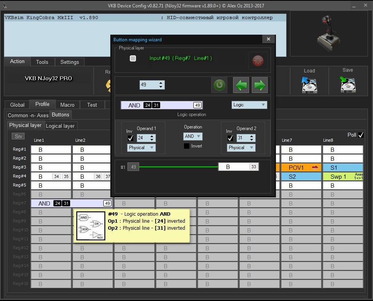The width and height of the screenshot is (373, 301).
Task: Select the Buttons tab
Action: (60, 115)
